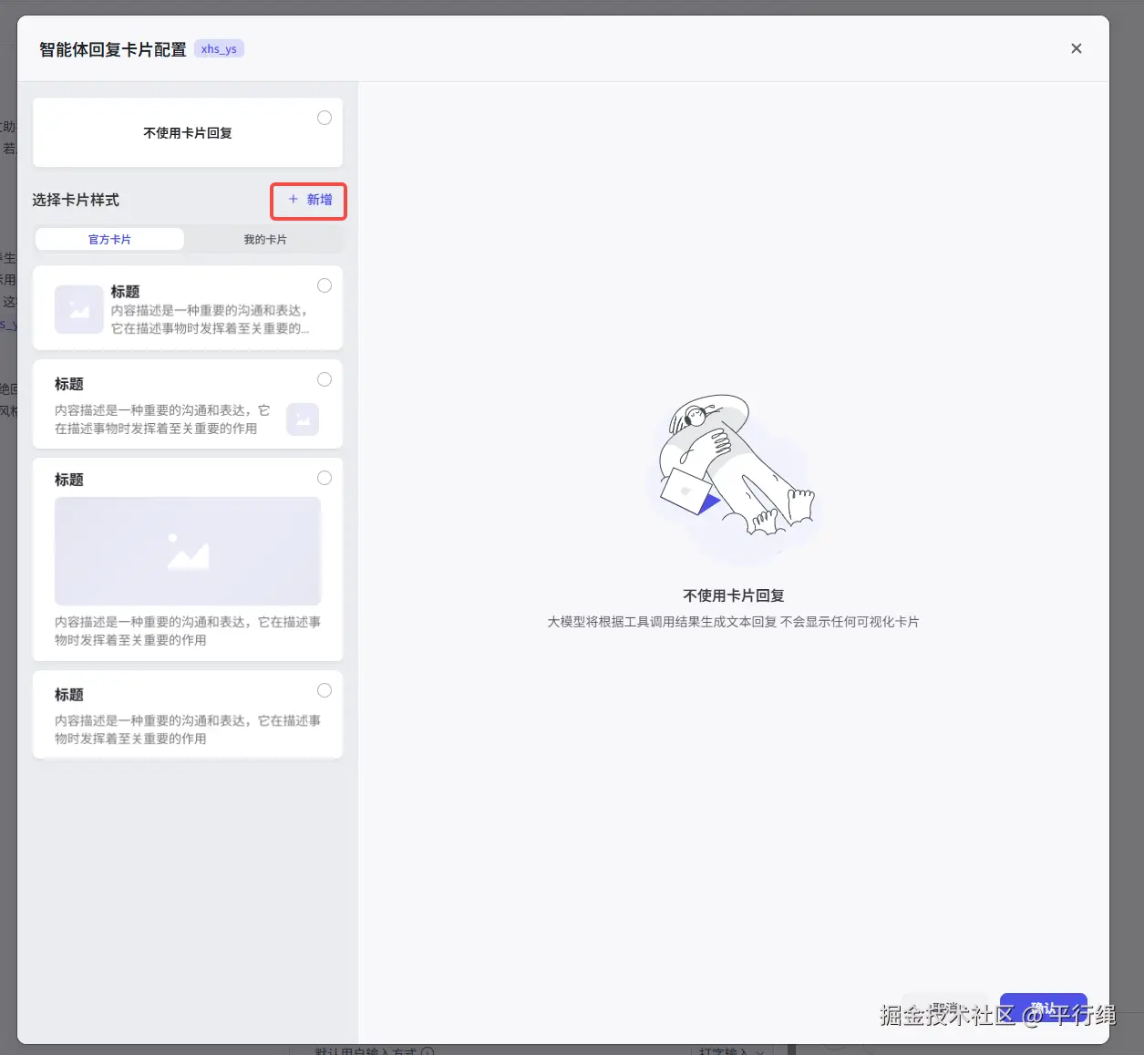Image resolution: width=1144 pixels, height=1055 pixels.
Task: Click the xhs_ys tag beside dialog title
Action: (219, 49)
